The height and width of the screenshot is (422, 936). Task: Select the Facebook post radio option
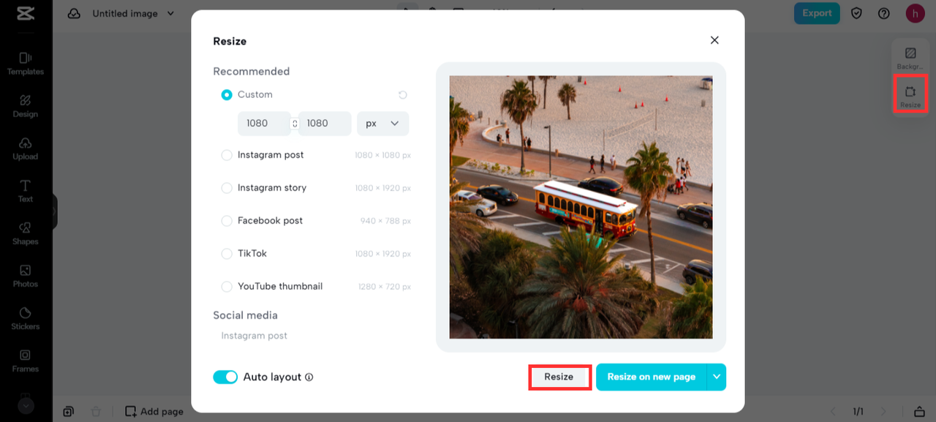tap(227, 221)
